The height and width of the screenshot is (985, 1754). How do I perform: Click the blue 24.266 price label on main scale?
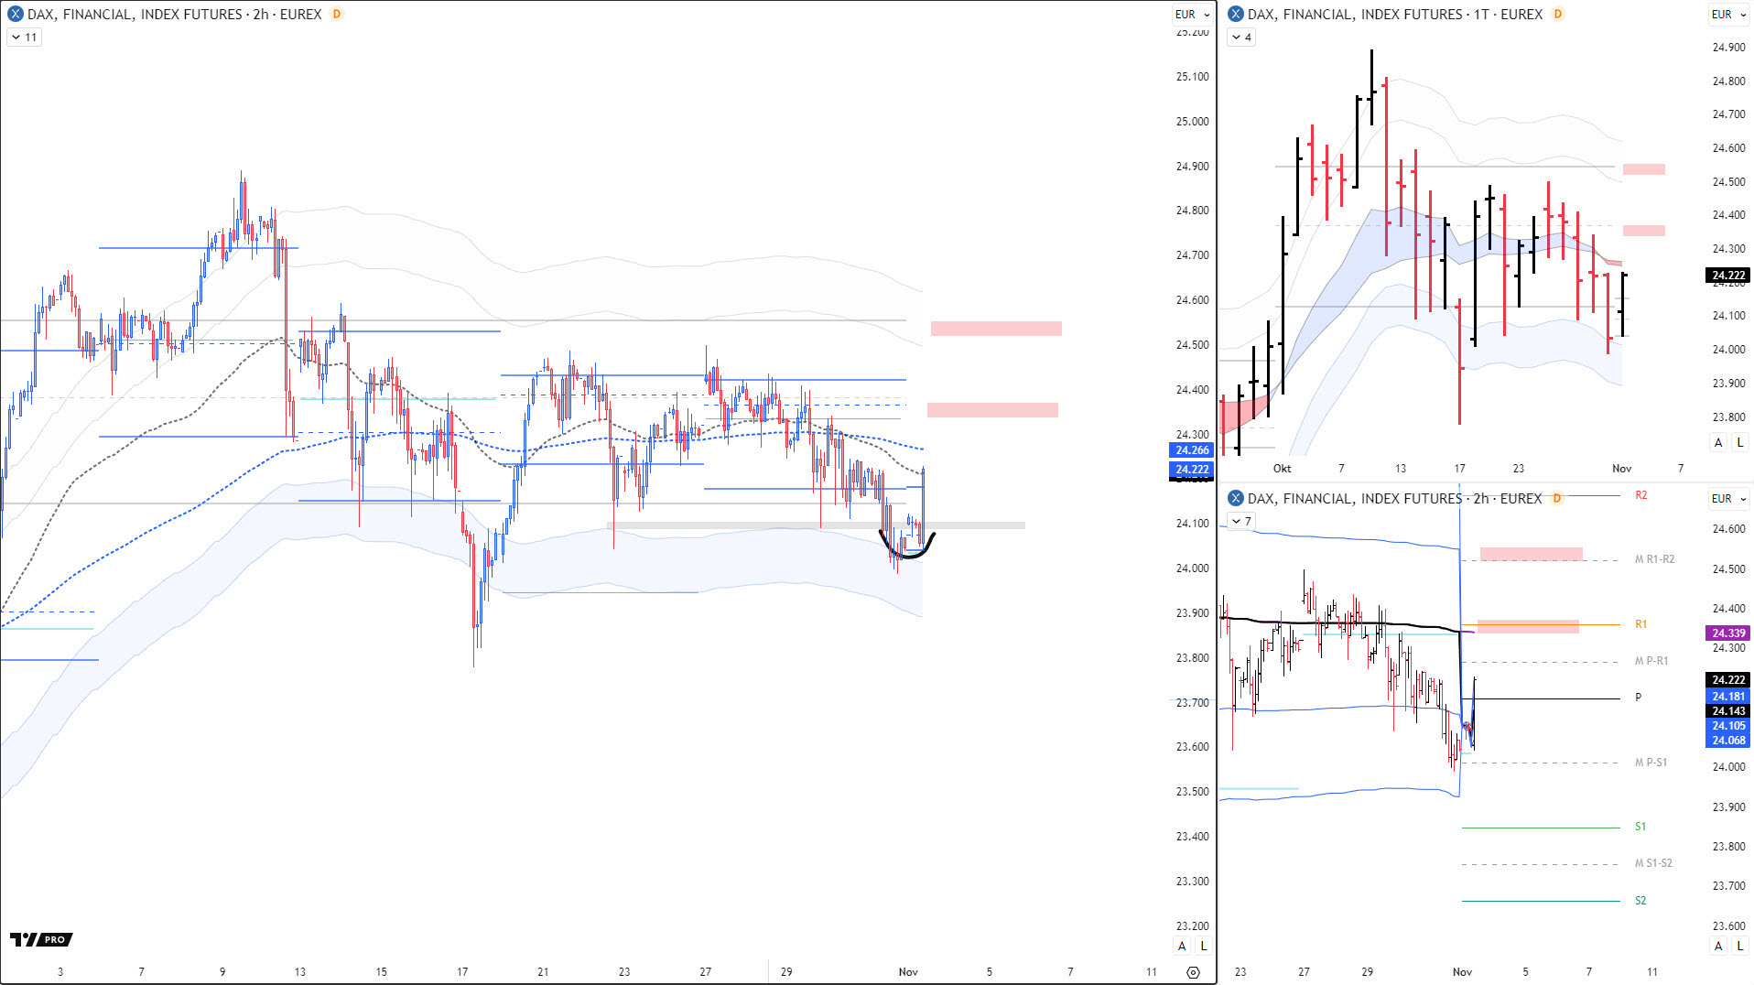(x=1192, y=450)
